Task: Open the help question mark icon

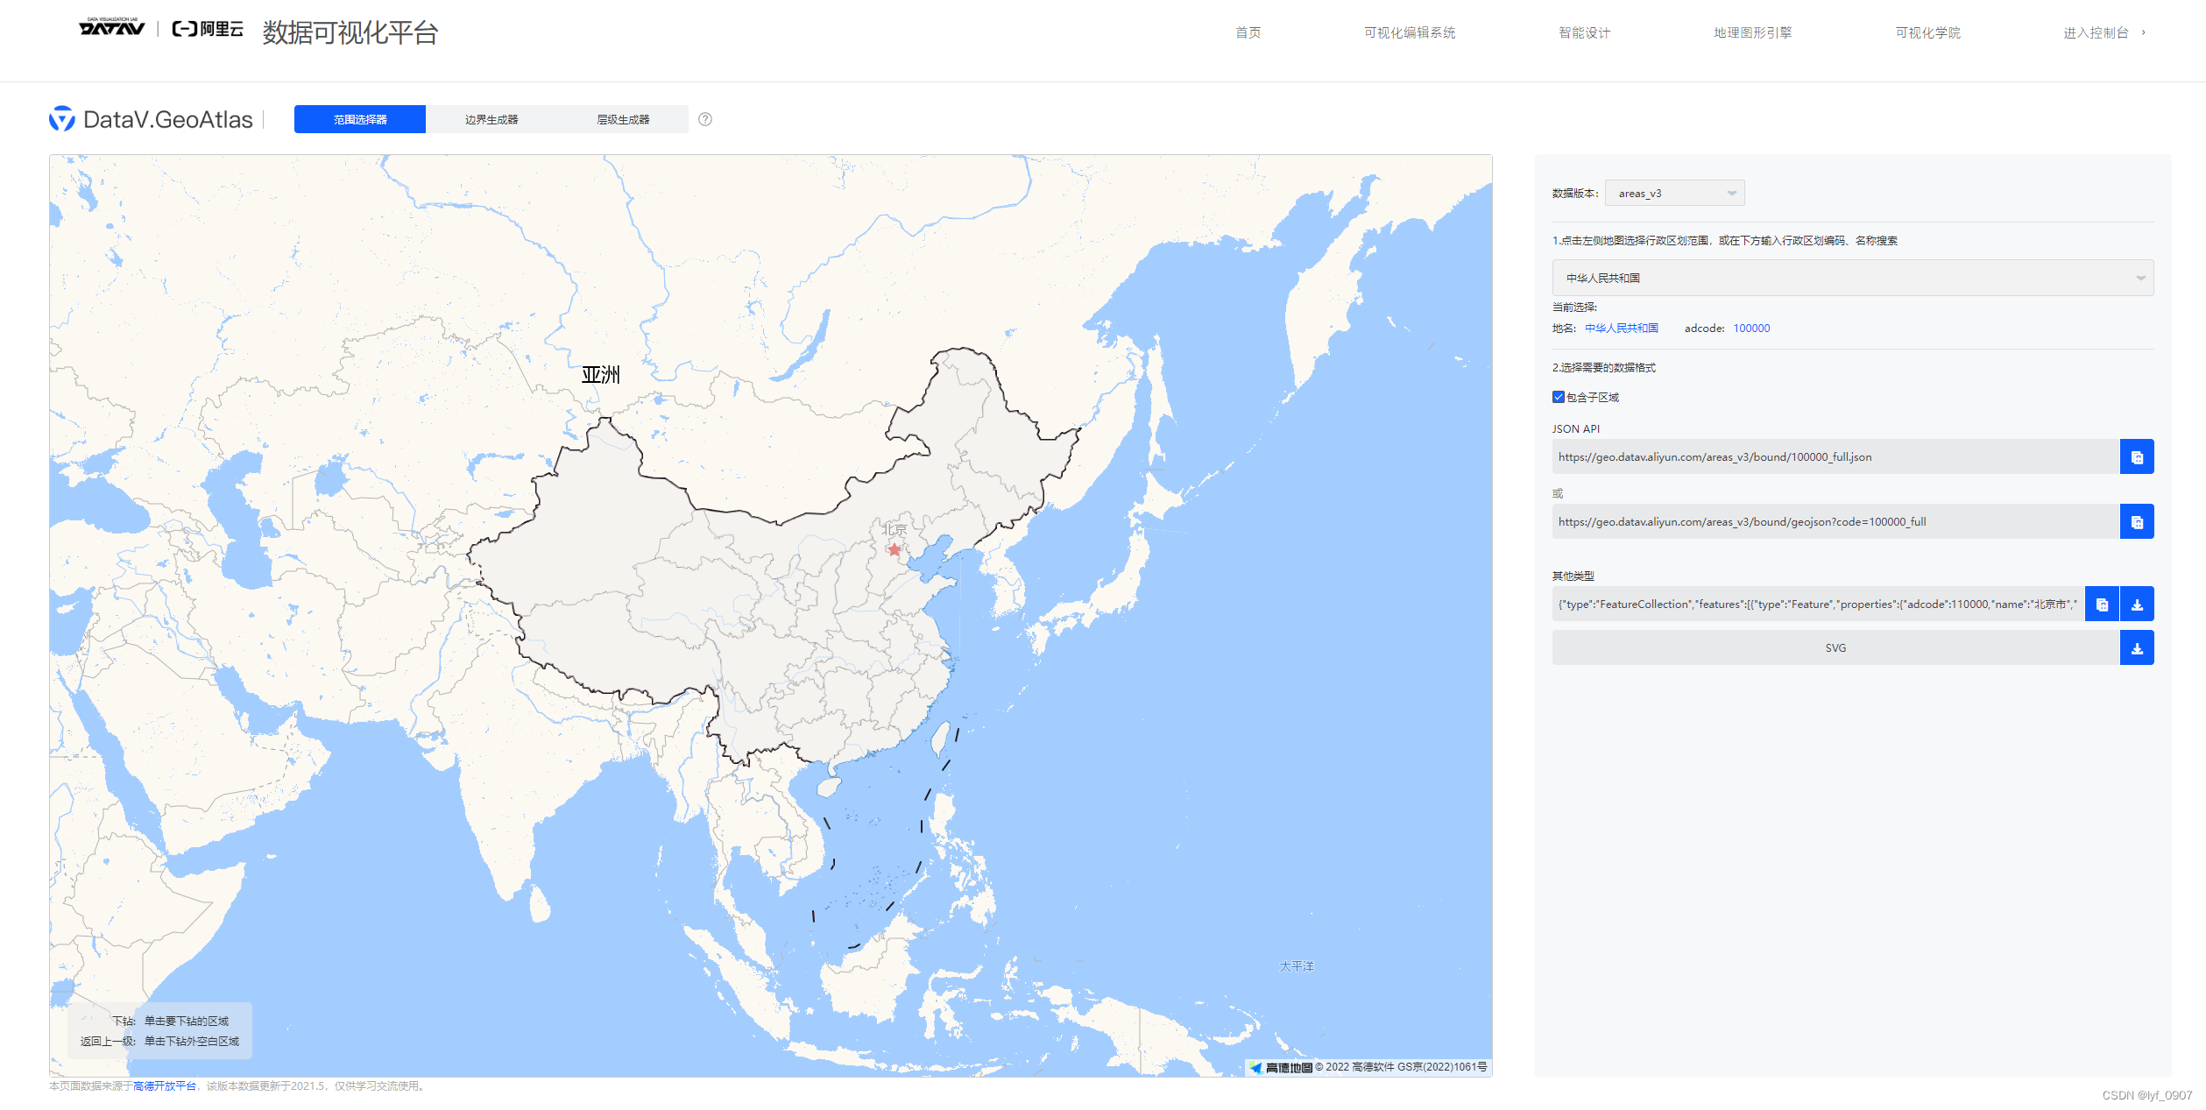Action: pyautogui.click(x=705, y=118)
